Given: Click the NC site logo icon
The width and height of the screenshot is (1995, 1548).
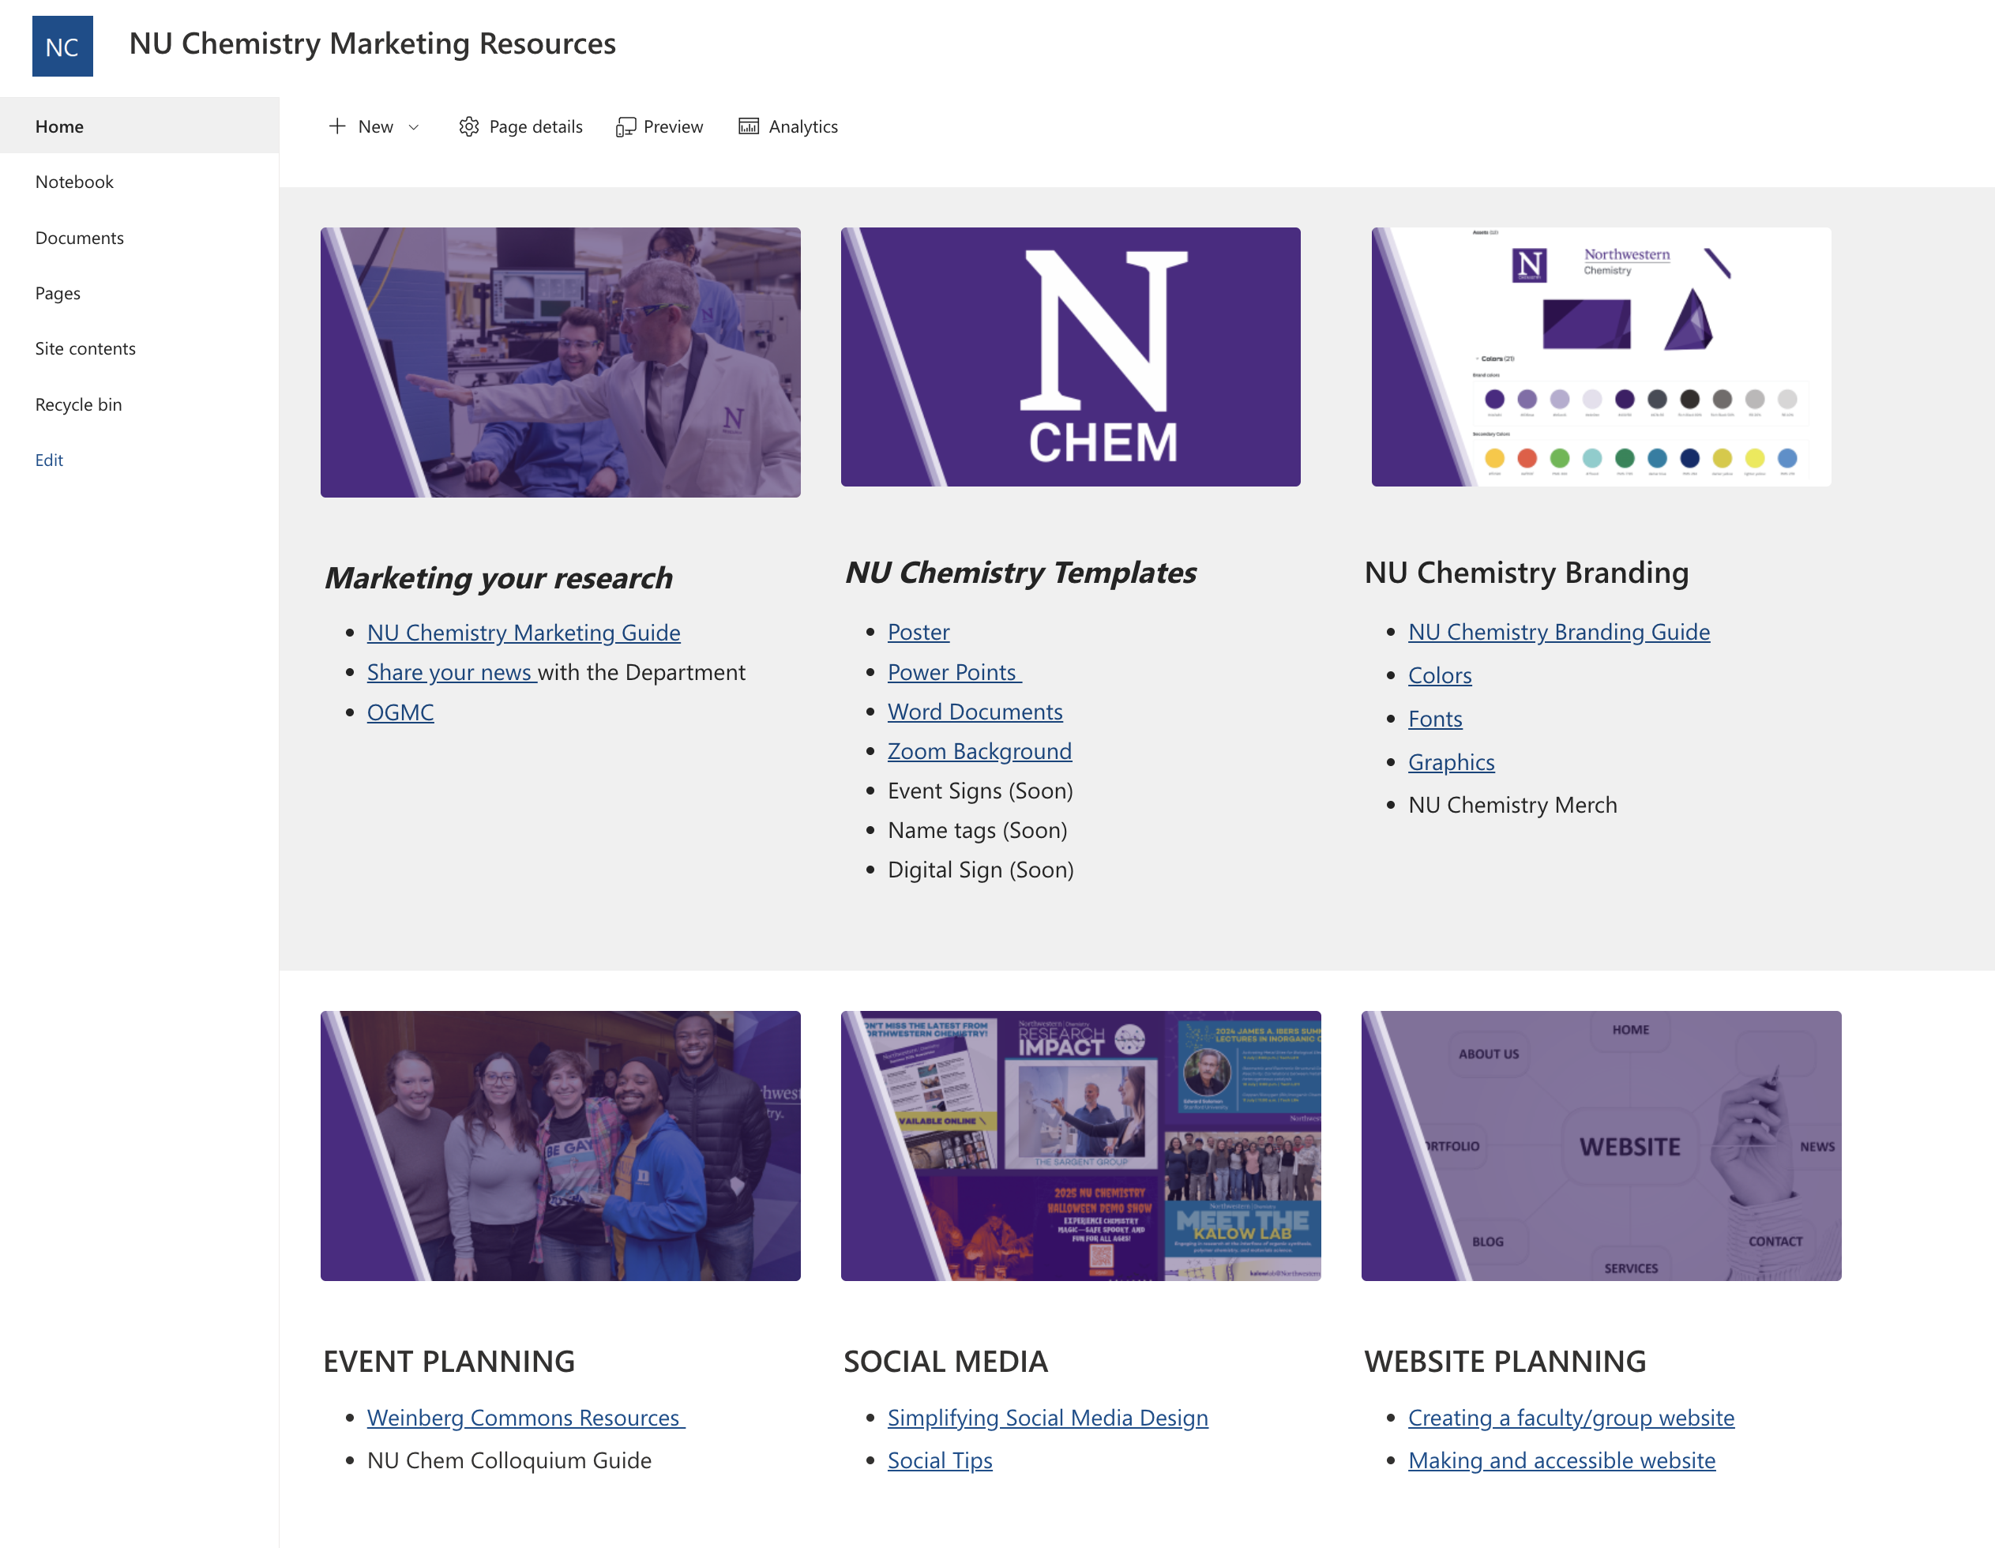Looking at the screenshot, I should click(62, 47).
